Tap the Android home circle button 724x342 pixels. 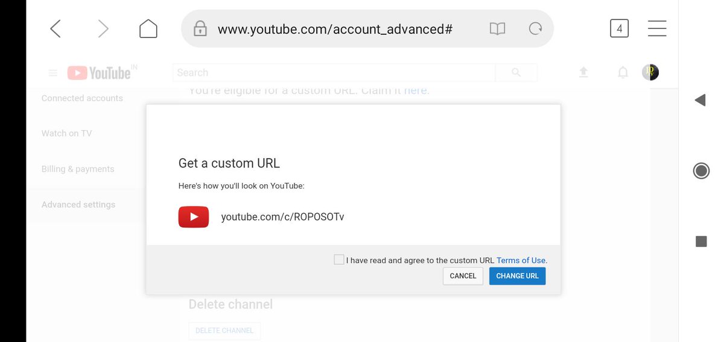pos(701,171)
